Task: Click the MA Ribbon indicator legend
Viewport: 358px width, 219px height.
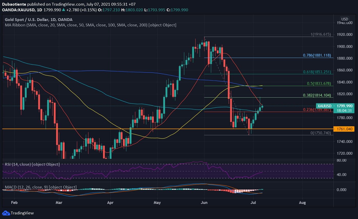Action: coord(90,25)
